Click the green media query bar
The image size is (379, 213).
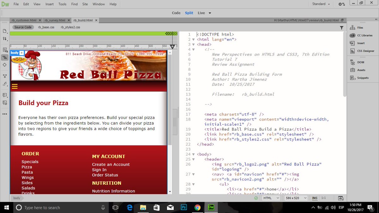pos(93,33)
